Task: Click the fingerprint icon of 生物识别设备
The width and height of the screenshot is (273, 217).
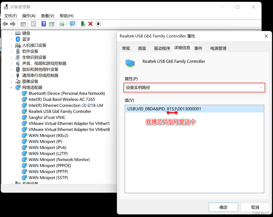Action: pos(18,57)
